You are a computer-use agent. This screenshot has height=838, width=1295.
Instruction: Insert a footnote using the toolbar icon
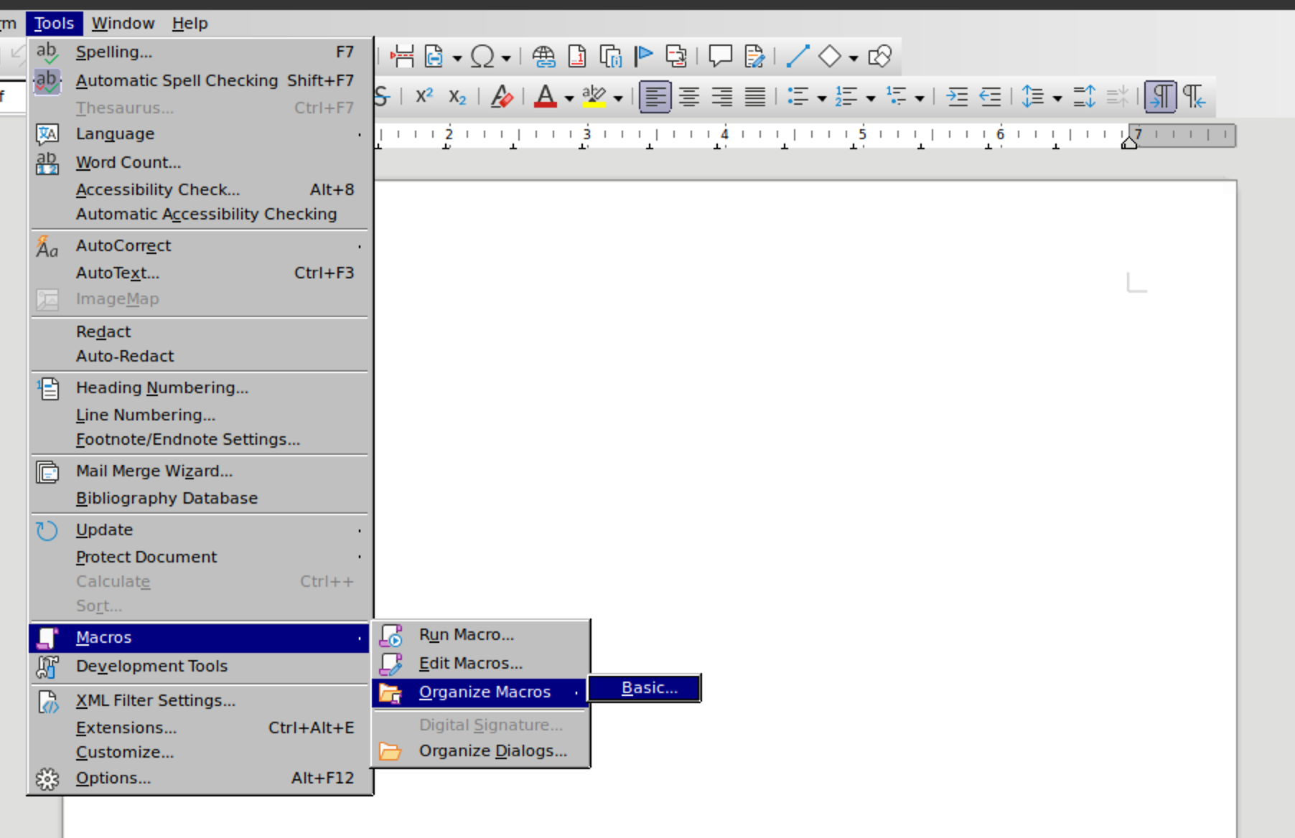point(576,56)
